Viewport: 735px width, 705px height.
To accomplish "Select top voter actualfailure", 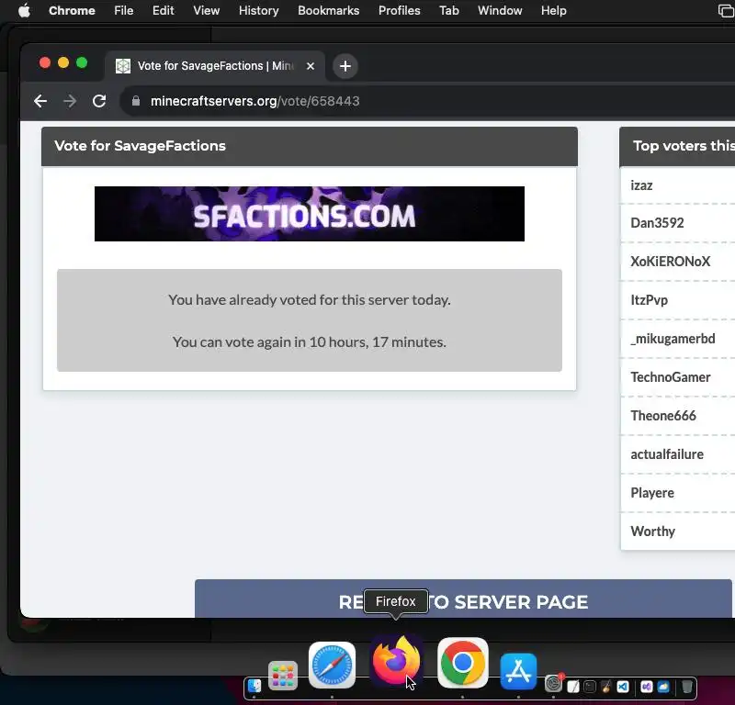I will 667,454.
